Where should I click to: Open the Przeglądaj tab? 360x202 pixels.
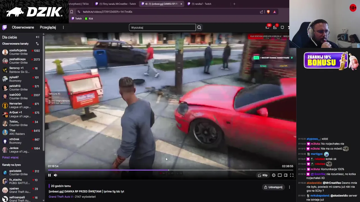coord(48,27)
